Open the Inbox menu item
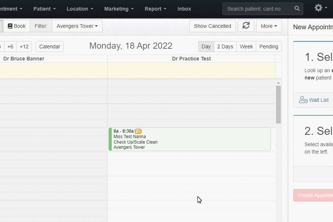 [x=184, y=9]
